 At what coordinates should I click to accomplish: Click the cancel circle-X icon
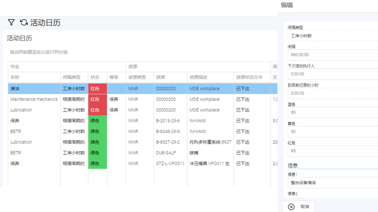(x=291, y=207)
